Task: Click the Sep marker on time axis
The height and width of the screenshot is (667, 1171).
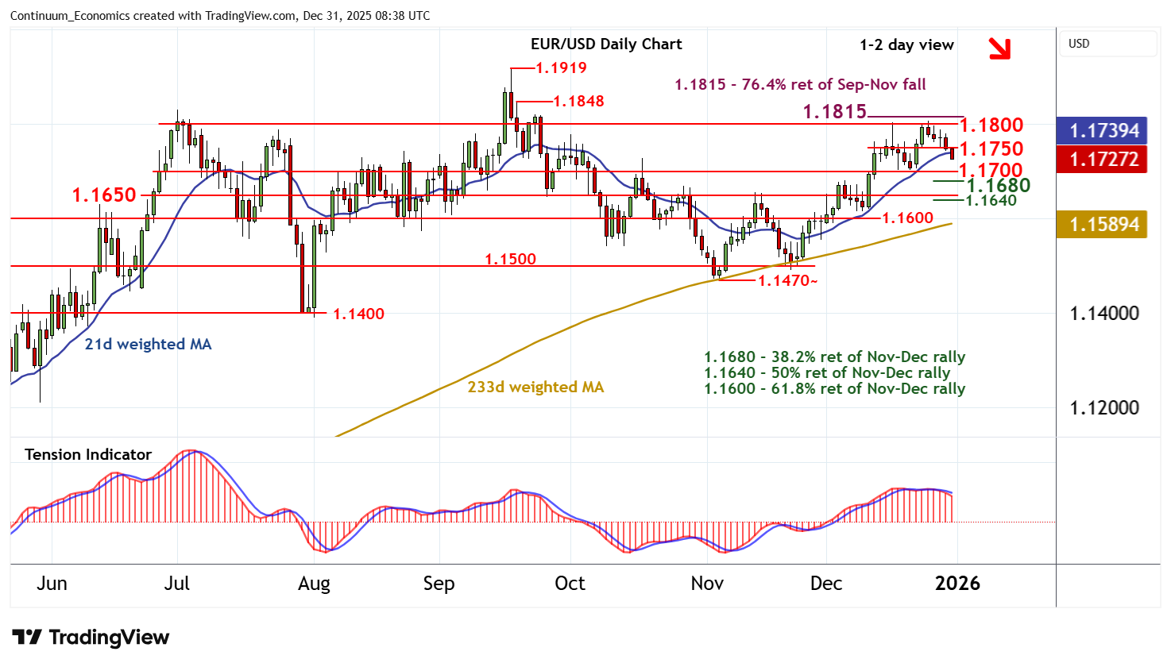Action: tap(439, 584)
